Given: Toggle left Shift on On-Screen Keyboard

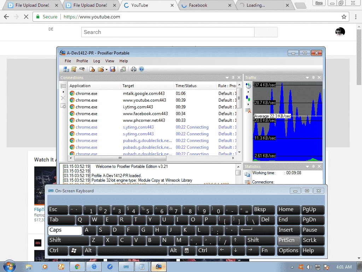Looking at the screenshot, I should click(69, 240).
